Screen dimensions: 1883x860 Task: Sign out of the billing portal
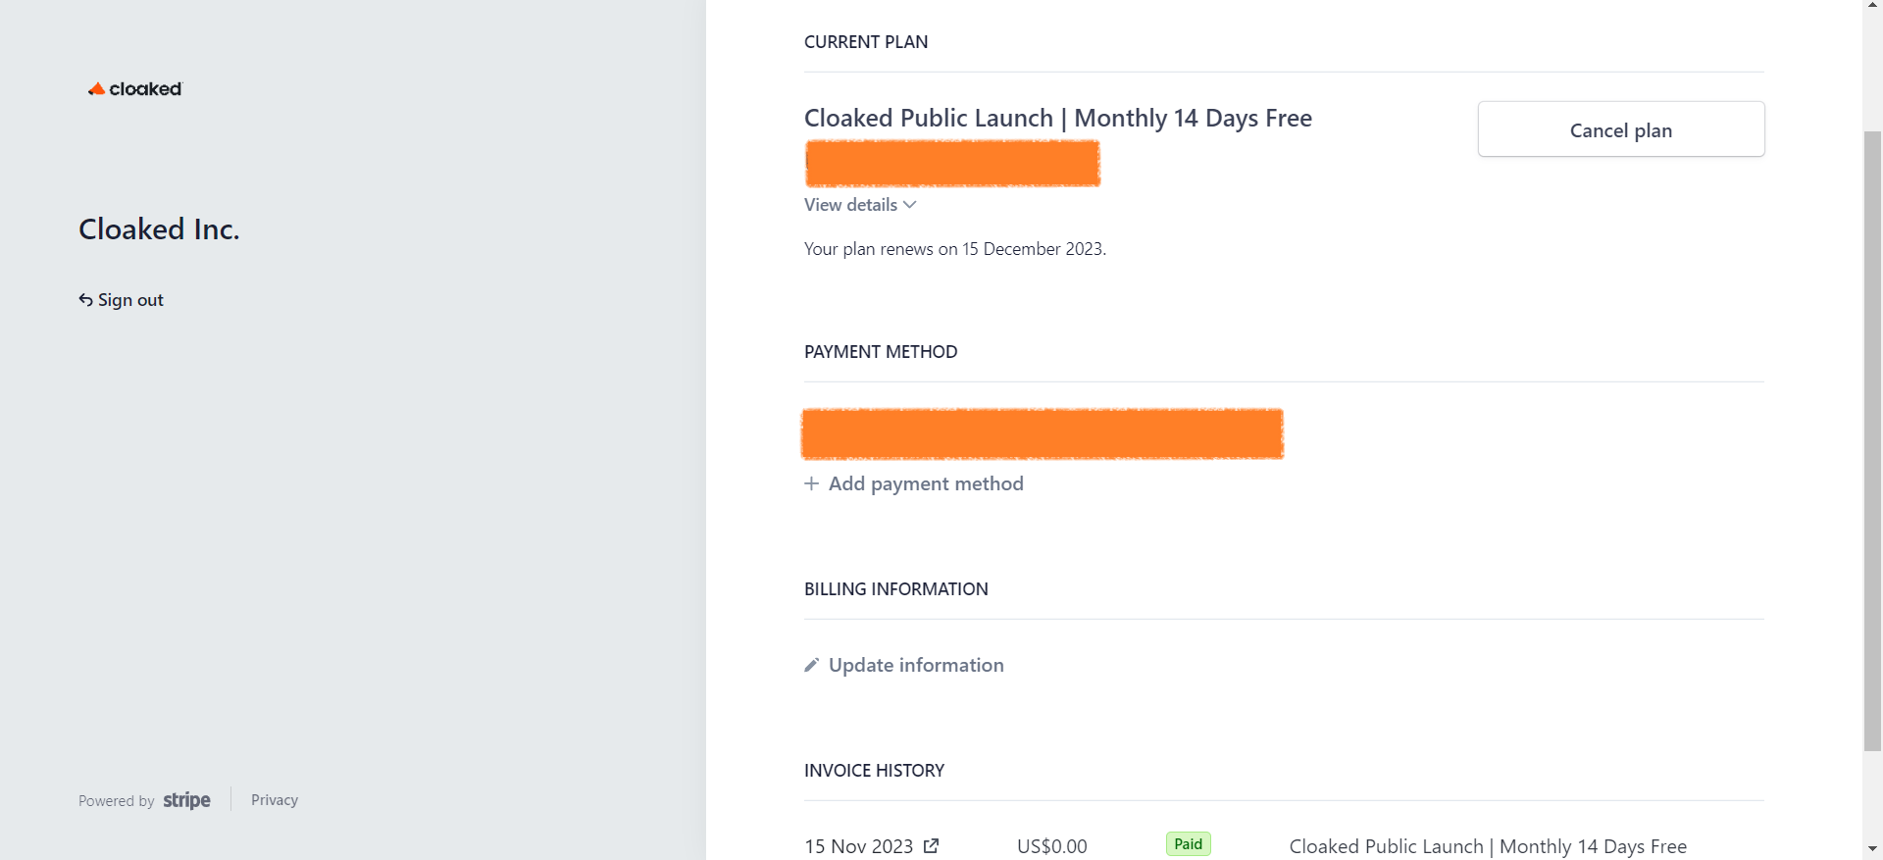(x=122, y=300)
